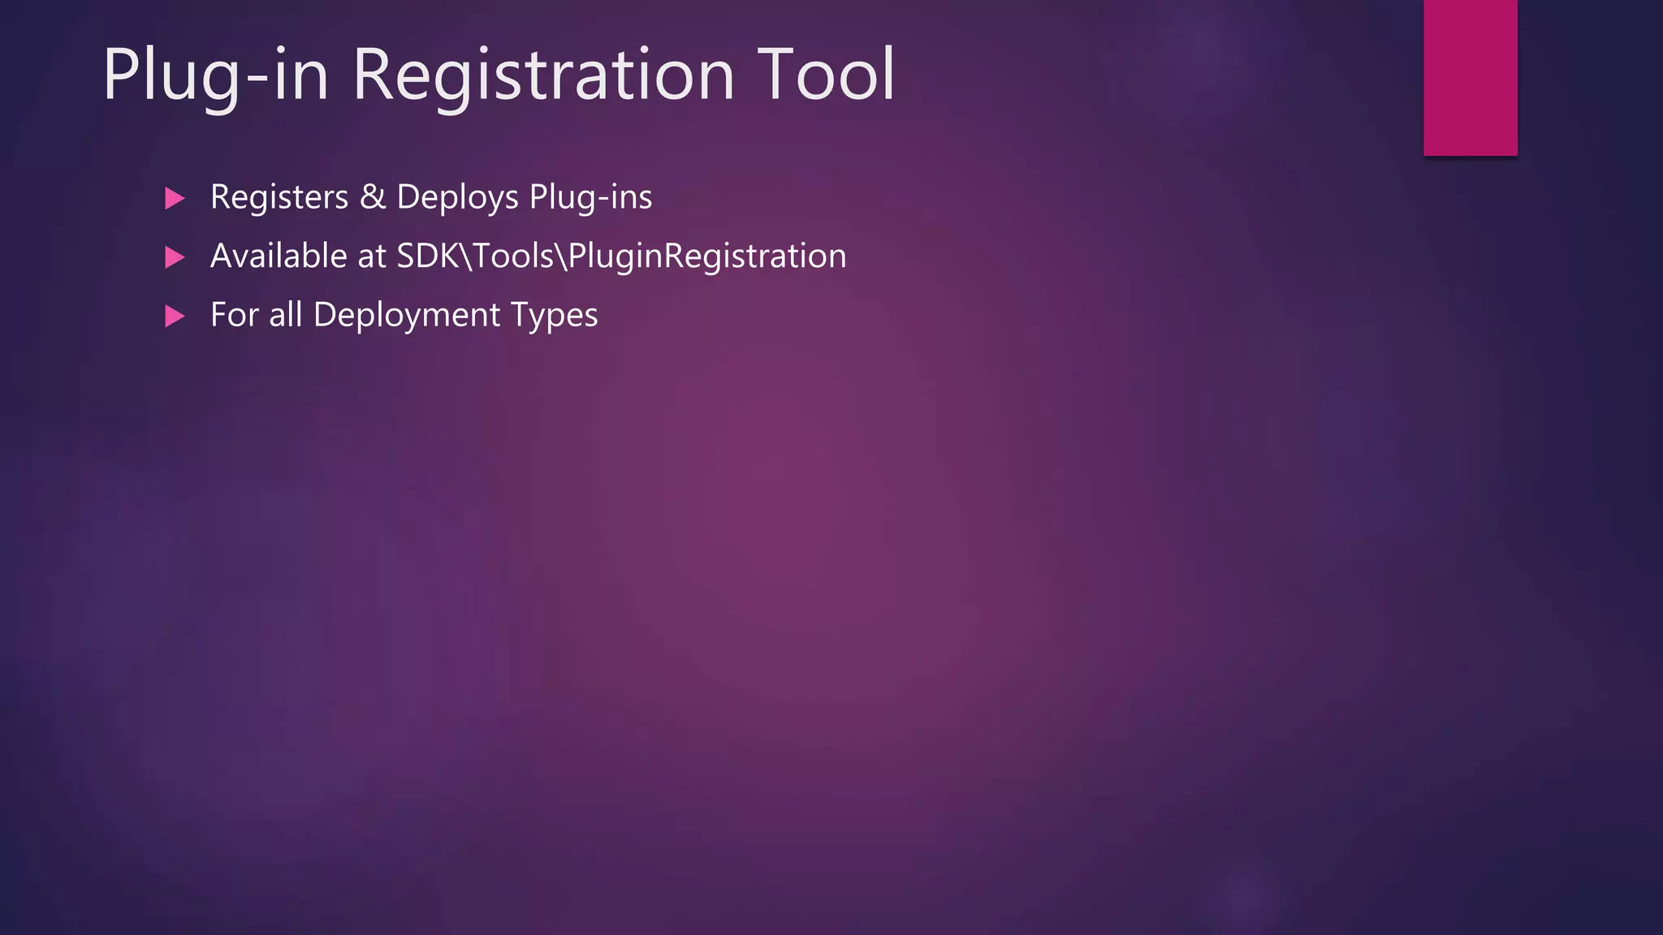Image resolution: width=1663 pixels, height=935 pixels.
Task: Click PluginRegistration in the path text
Action: [706, 256]
